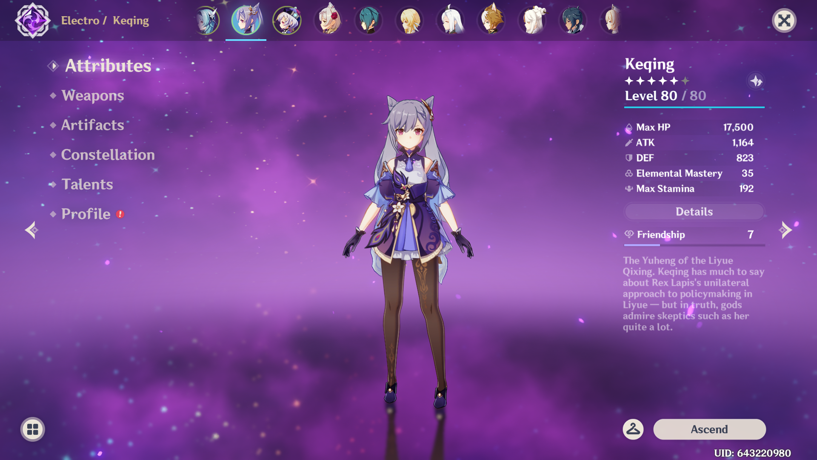Open the Constellation tab
Viewport: 817px width, 460px height.
(x=108, y=155)
